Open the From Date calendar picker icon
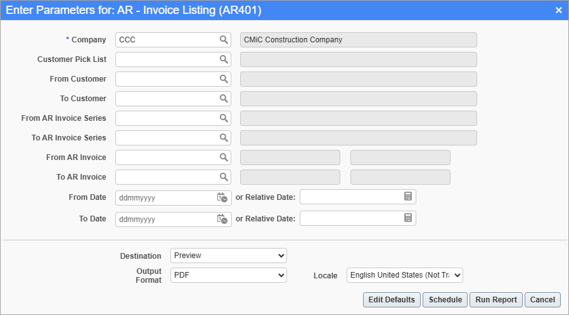 [222, 197]
